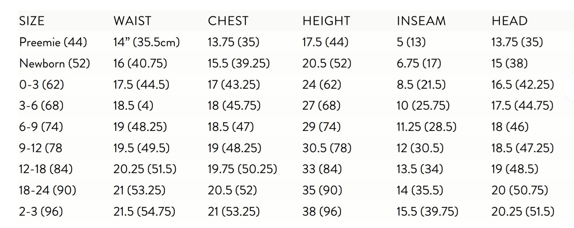Select the Preemie (44) size row label

[x=53, y=42]
